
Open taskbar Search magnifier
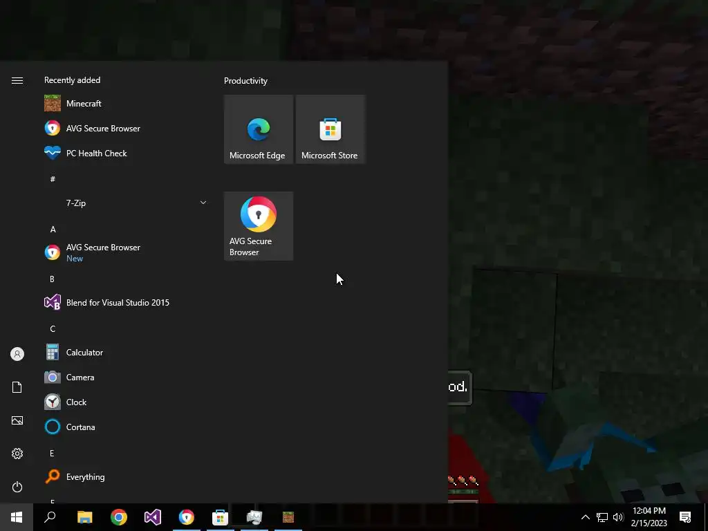click(50, 517)
